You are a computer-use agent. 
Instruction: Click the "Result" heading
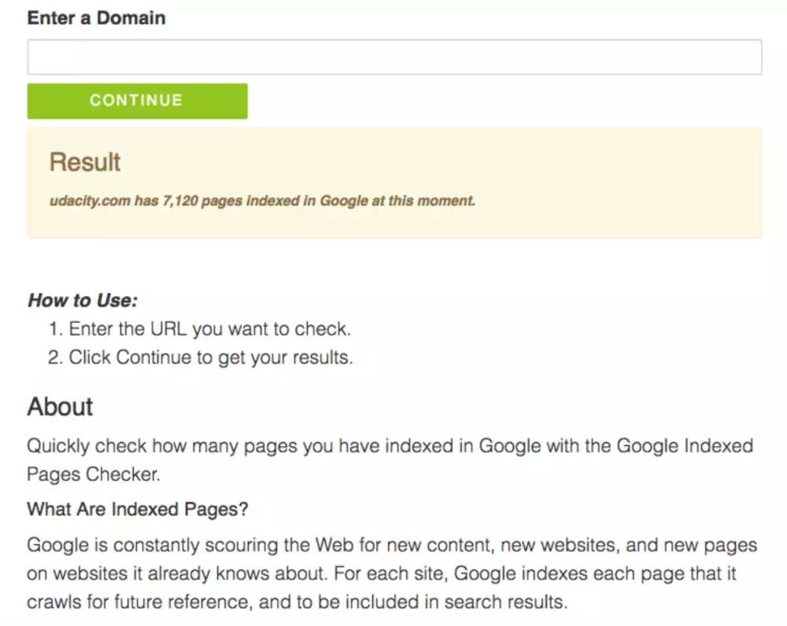85,162
